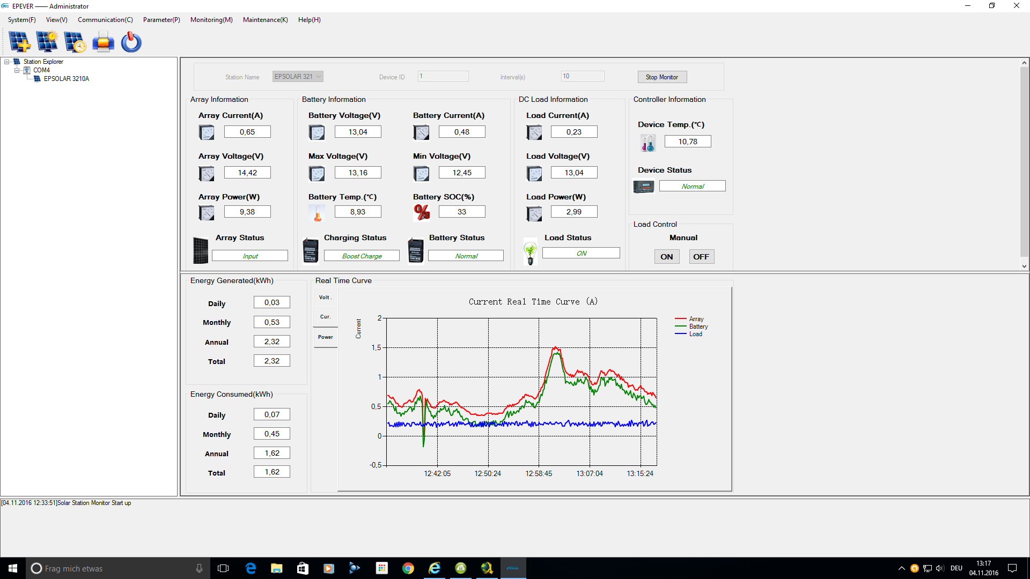Switch curve view to Volt.
This screenshot has width=1030, height=579.
click(325, 298)
